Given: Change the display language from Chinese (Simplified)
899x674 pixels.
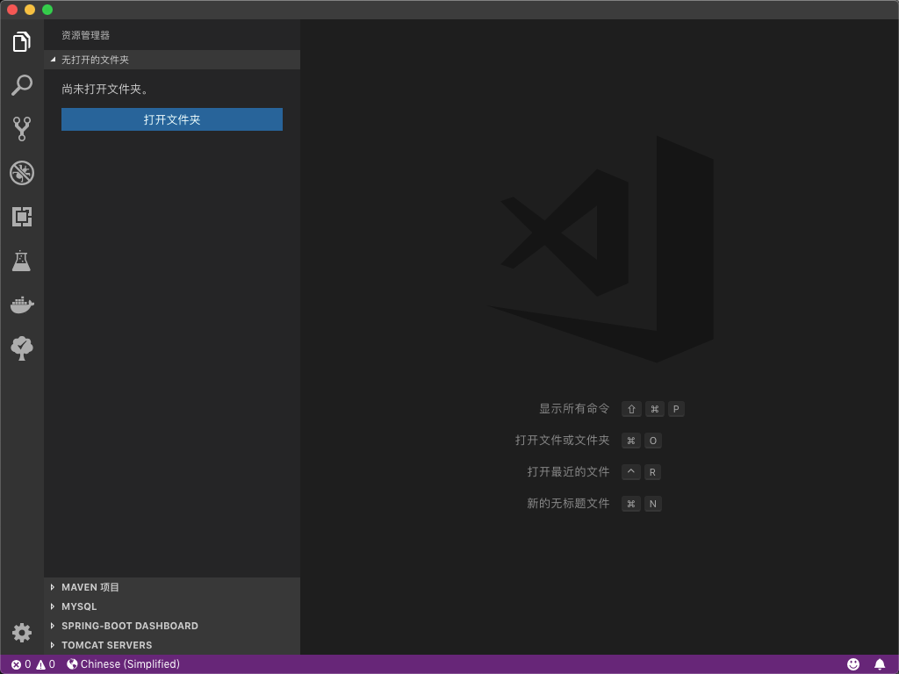Looking at the screenshot, I should click(123, 664).
